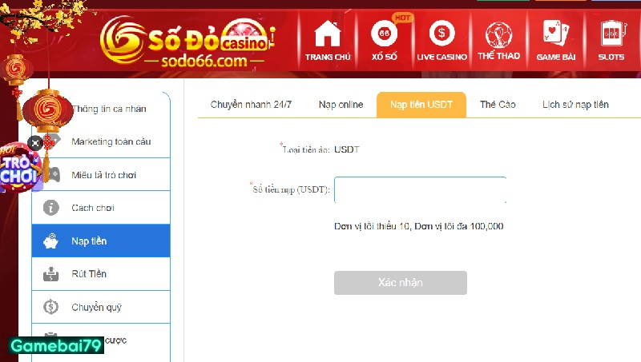Click the Sodo66 casino logo
Image resolution: width=641 pixels, height=362 pixels.
click(191, 42)
